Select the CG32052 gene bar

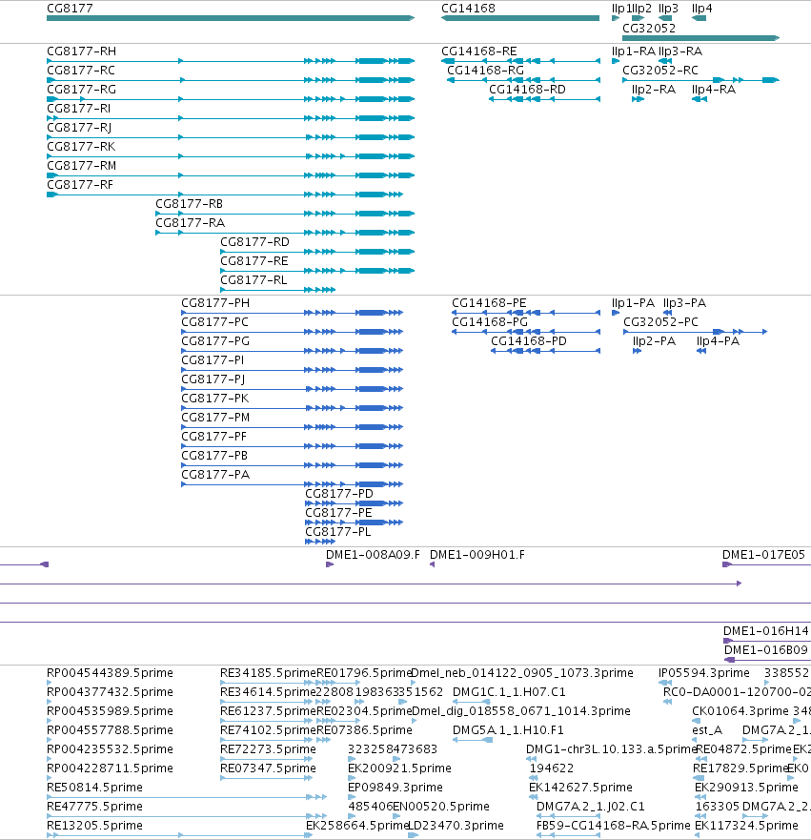pos(700,38)
